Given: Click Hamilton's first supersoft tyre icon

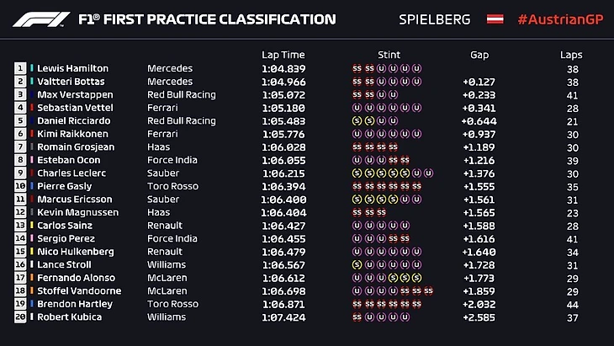Looking at the screenshot, I should (x=357, y=69).
